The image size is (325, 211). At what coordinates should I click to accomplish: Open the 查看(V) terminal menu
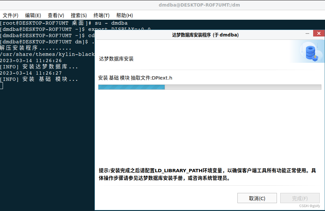pyautogui.click(x=56, y=15)
